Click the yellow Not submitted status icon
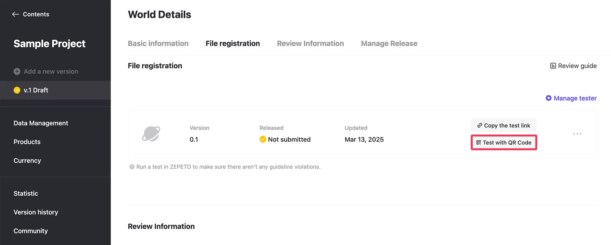Image resolution: width=611 pixels, height=245 pixels. [x=263, y=140]
